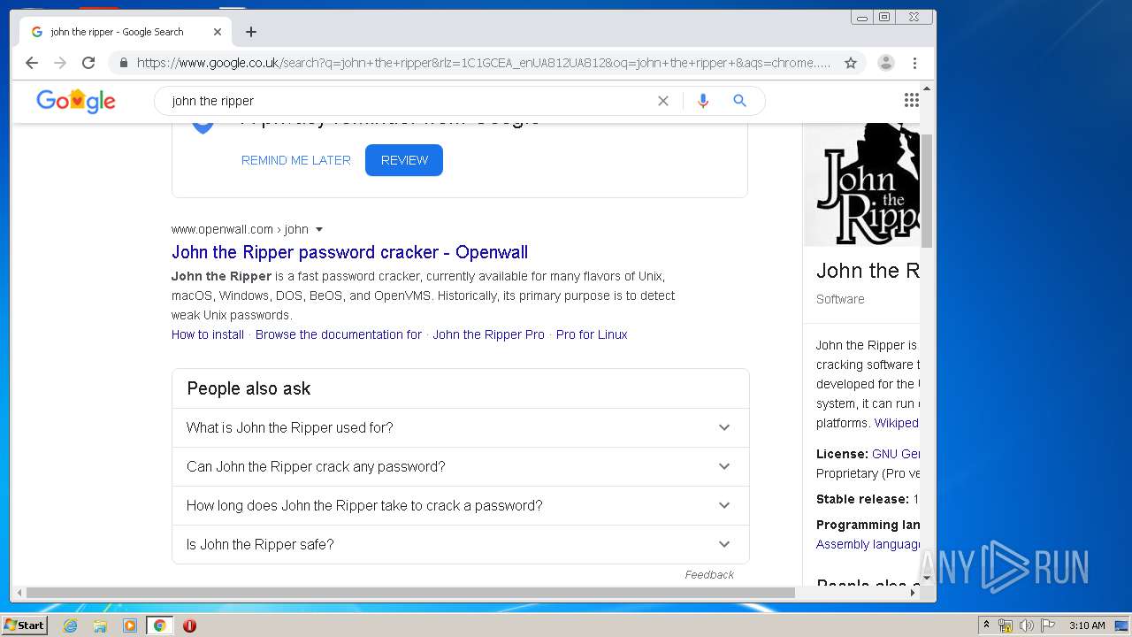Open the John the Ripper Pro sitelink
Viewport: 1132px width, 637px height.
[488, 334]
